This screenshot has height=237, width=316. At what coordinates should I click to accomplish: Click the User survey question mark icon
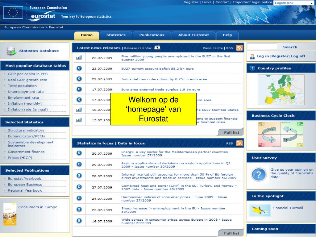coord(259,175)
